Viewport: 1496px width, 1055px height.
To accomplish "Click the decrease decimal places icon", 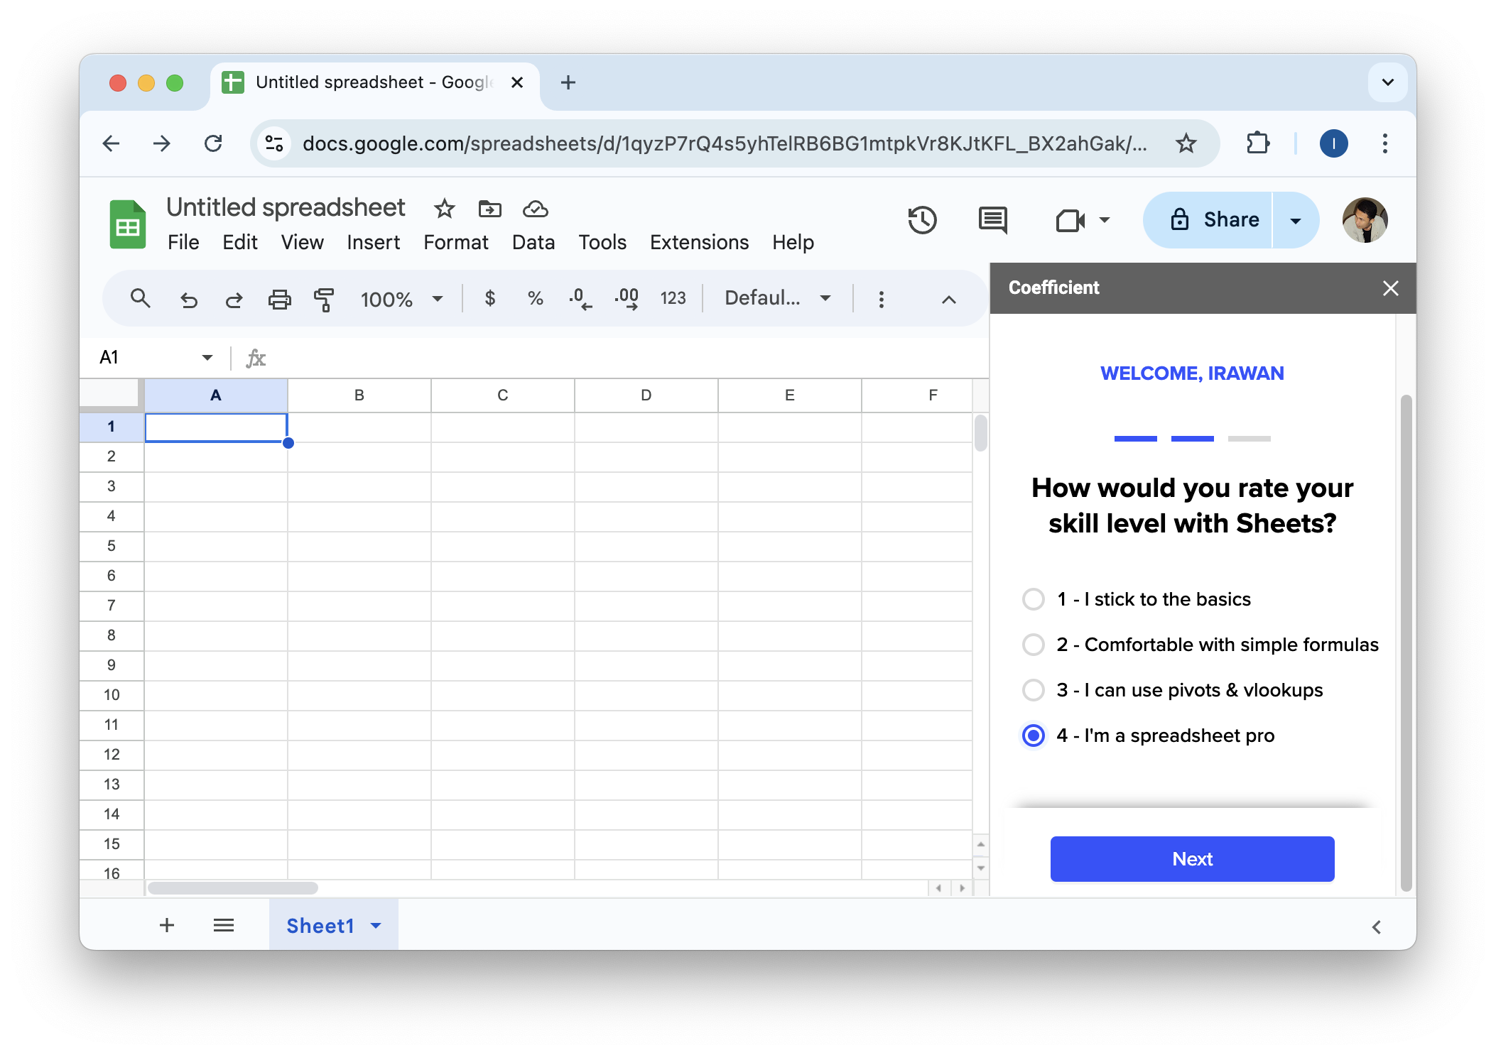I will tap(580, 299).
